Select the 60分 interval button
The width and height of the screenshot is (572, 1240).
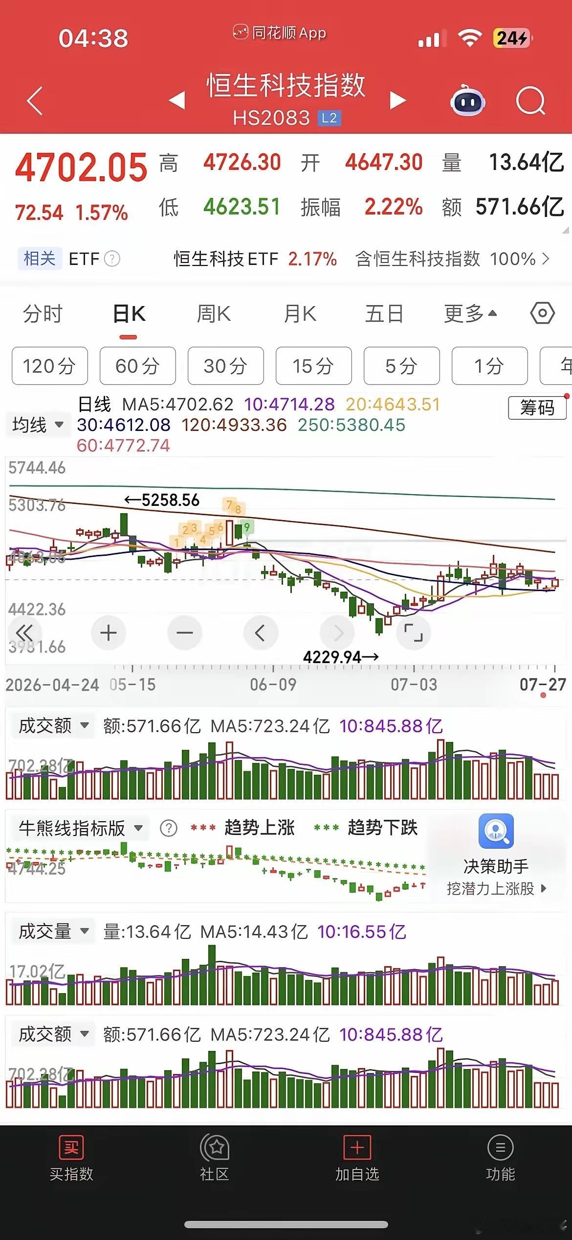(x=138, y=366)
